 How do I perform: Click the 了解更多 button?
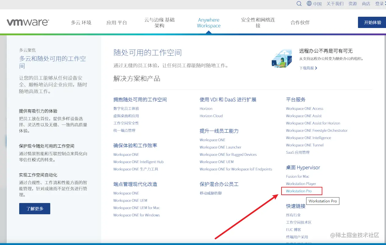point(35,209)
